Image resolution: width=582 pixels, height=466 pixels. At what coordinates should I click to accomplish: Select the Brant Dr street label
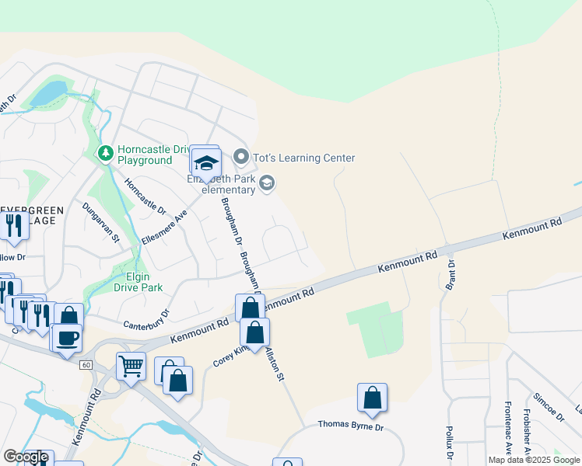(450, 274)
